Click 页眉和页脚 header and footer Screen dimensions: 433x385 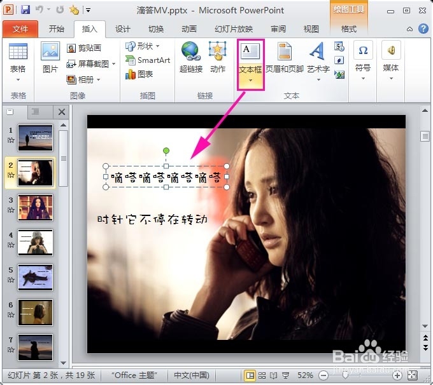coord(285,57)
